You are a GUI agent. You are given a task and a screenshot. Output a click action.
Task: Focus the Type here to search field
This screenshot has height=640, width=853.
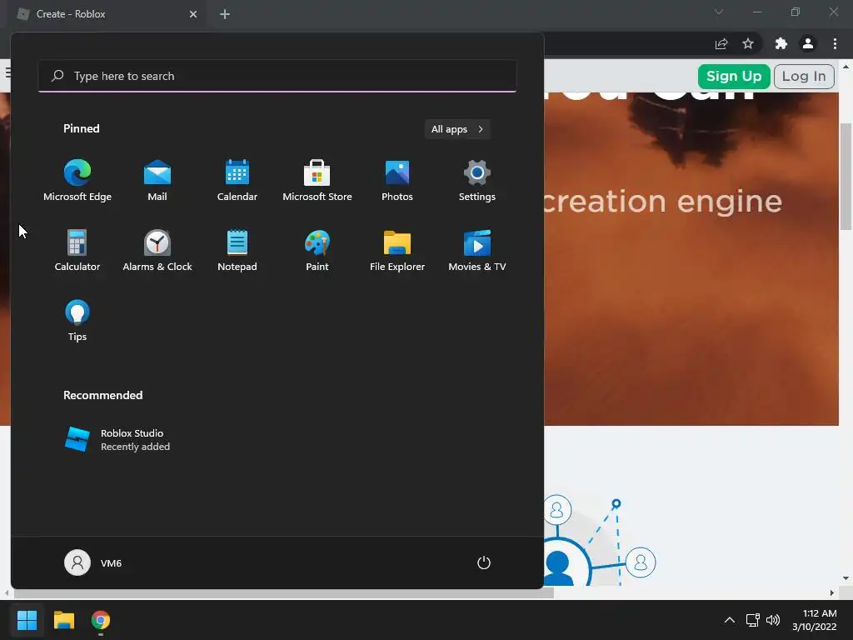[277, 76]
